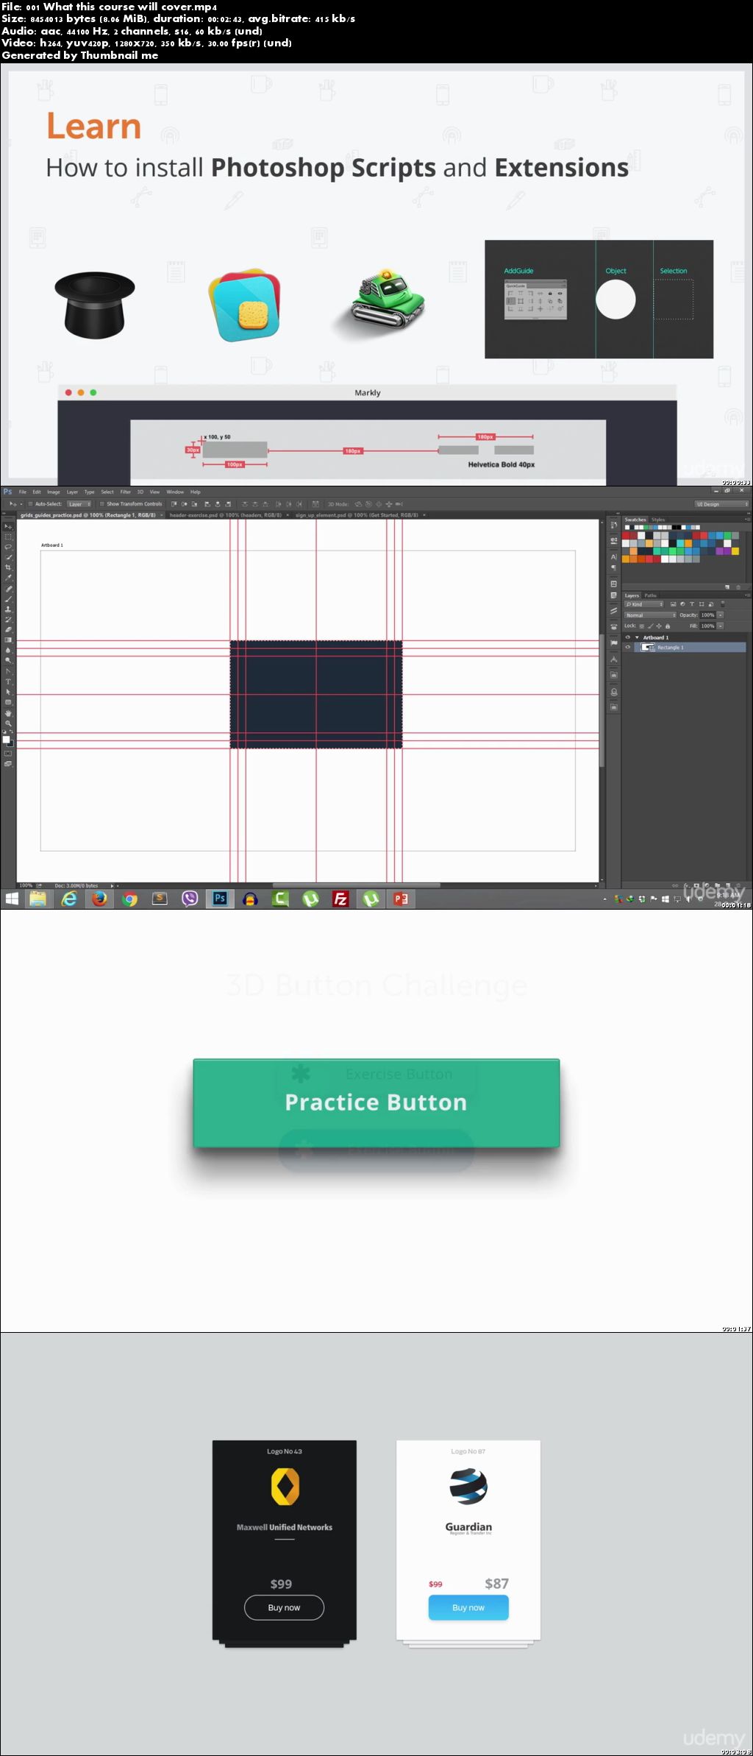Open Chrome from the taskbar
Image resolution: width=753 pixels, height=1756 pixels.
click(x=130, y=899)
